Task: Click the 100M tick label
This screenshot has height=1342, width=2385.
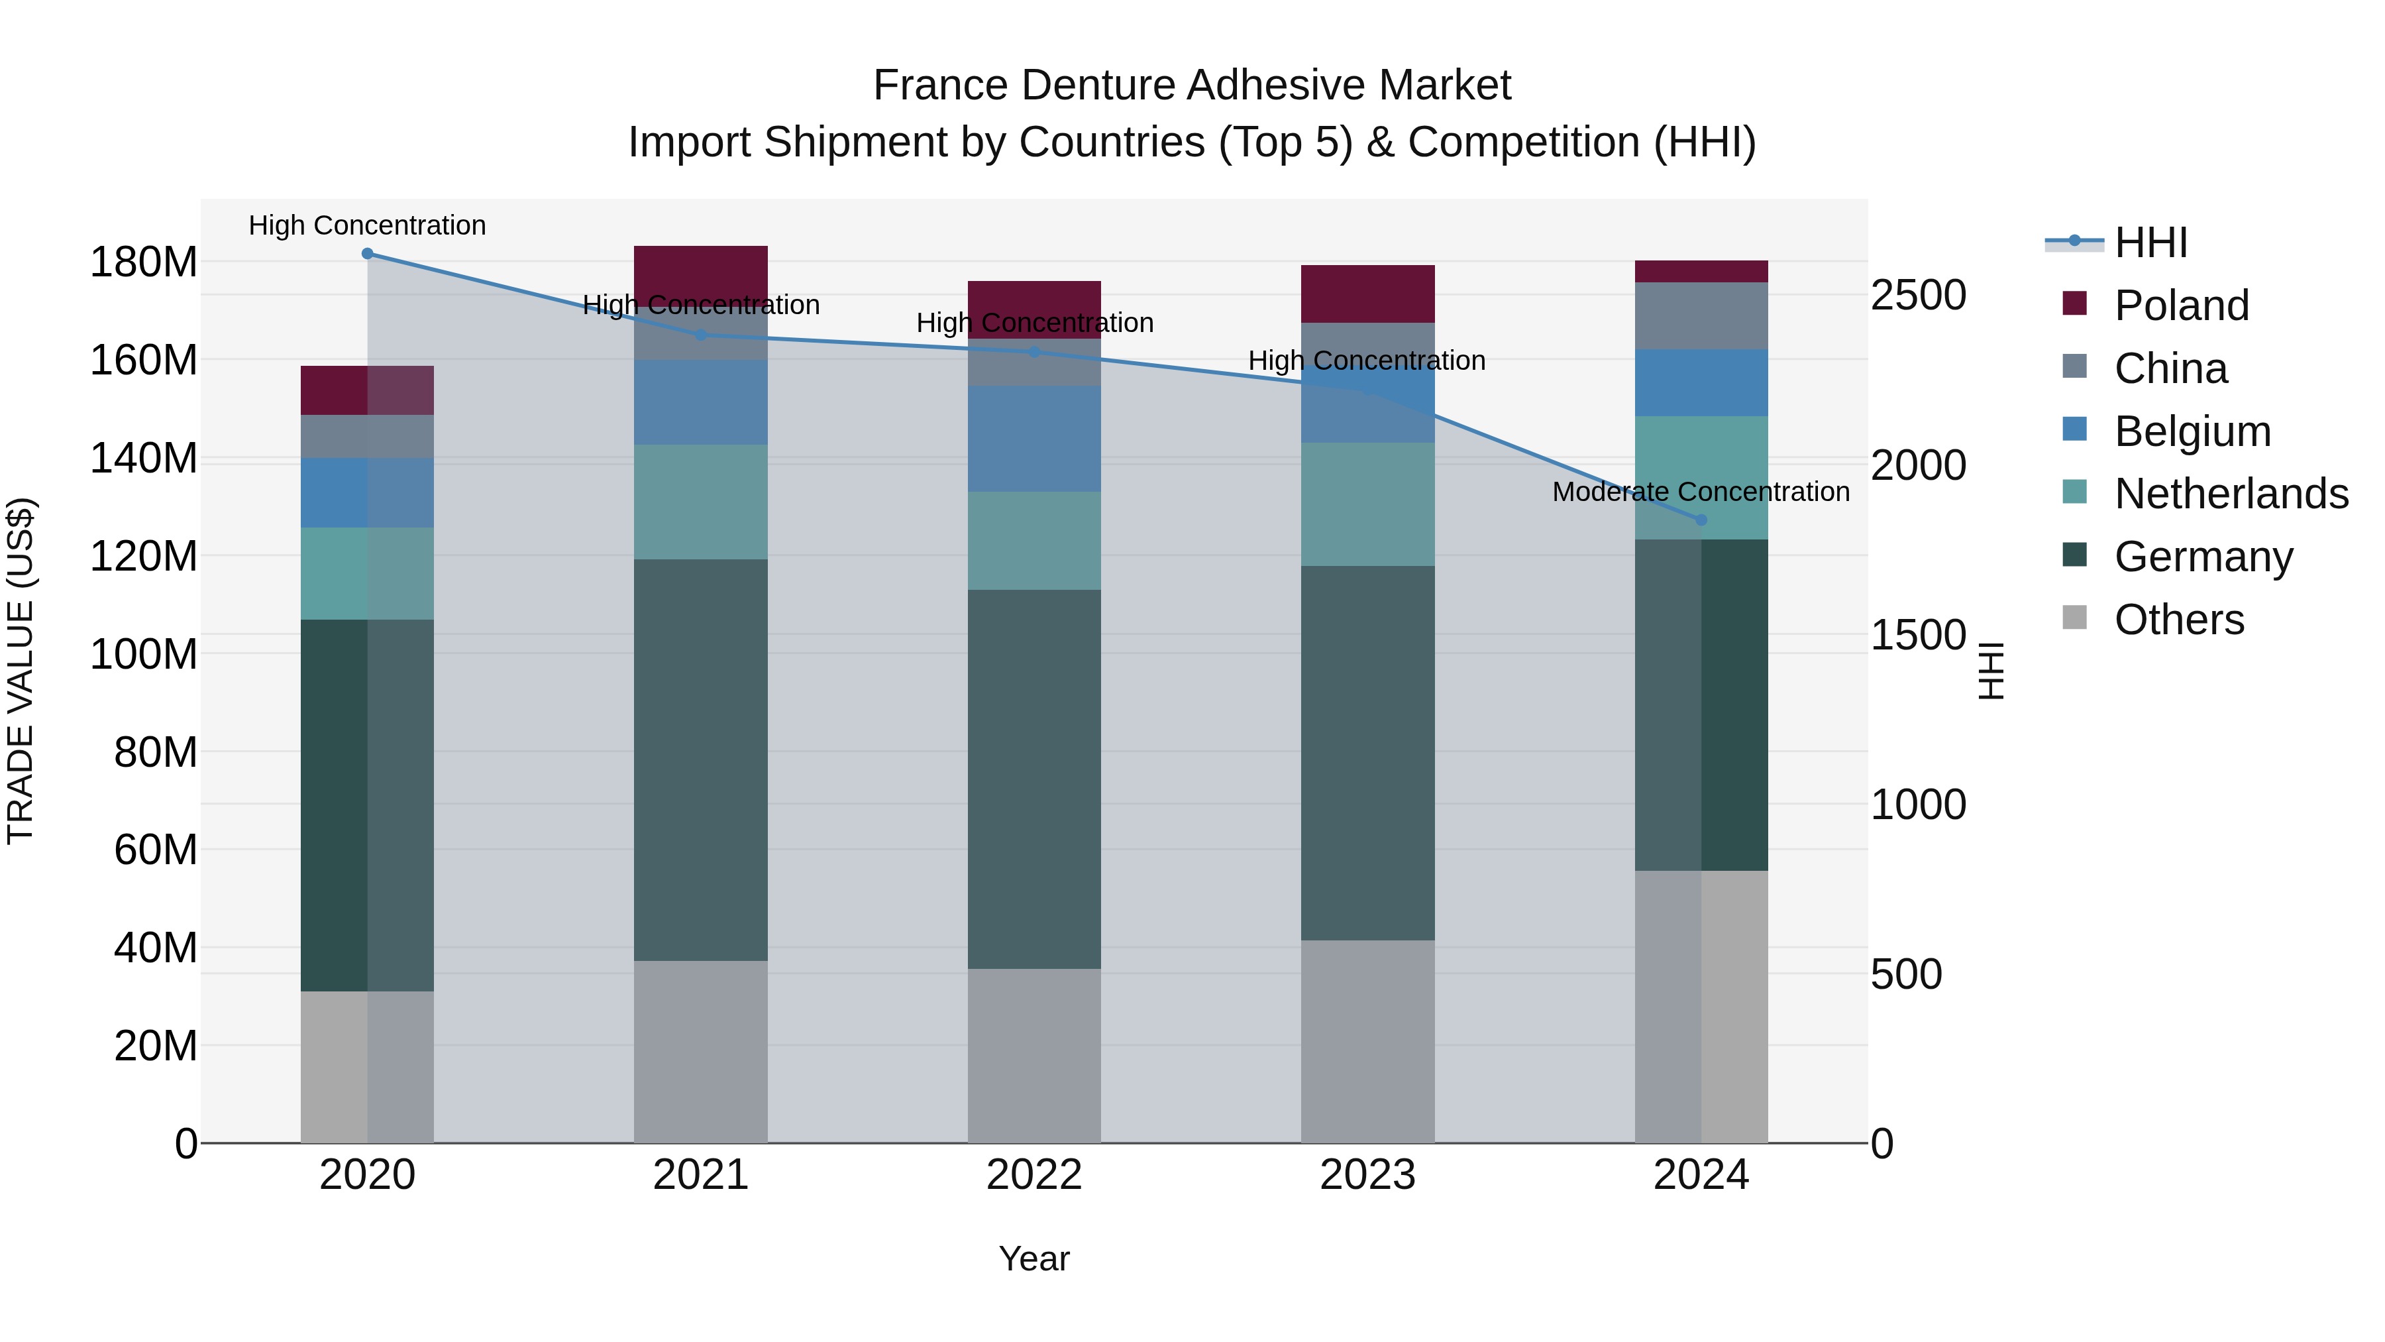Action: point(144,654)
